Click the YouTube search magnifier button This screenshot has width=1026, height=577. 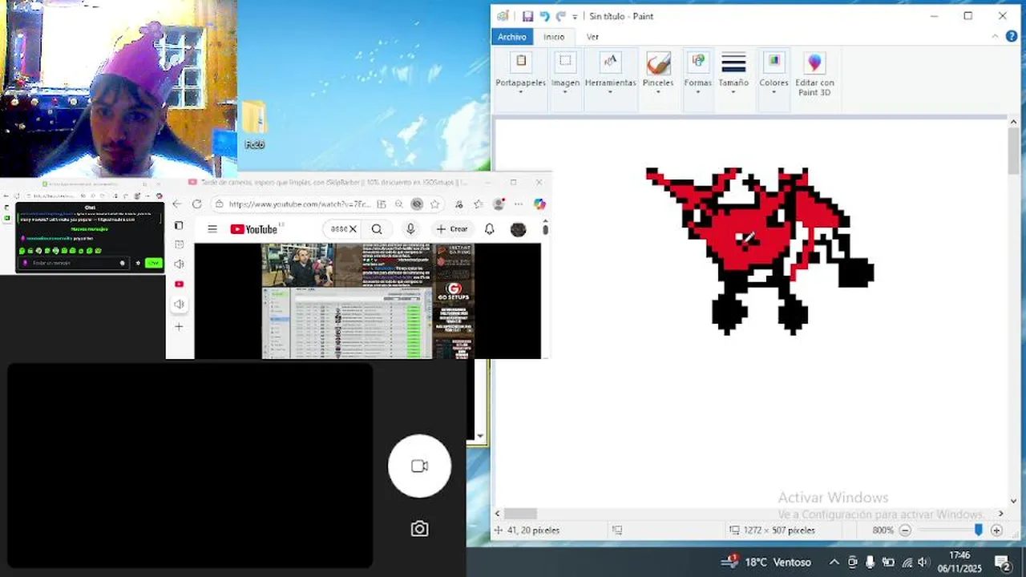[x=377, y=229]
